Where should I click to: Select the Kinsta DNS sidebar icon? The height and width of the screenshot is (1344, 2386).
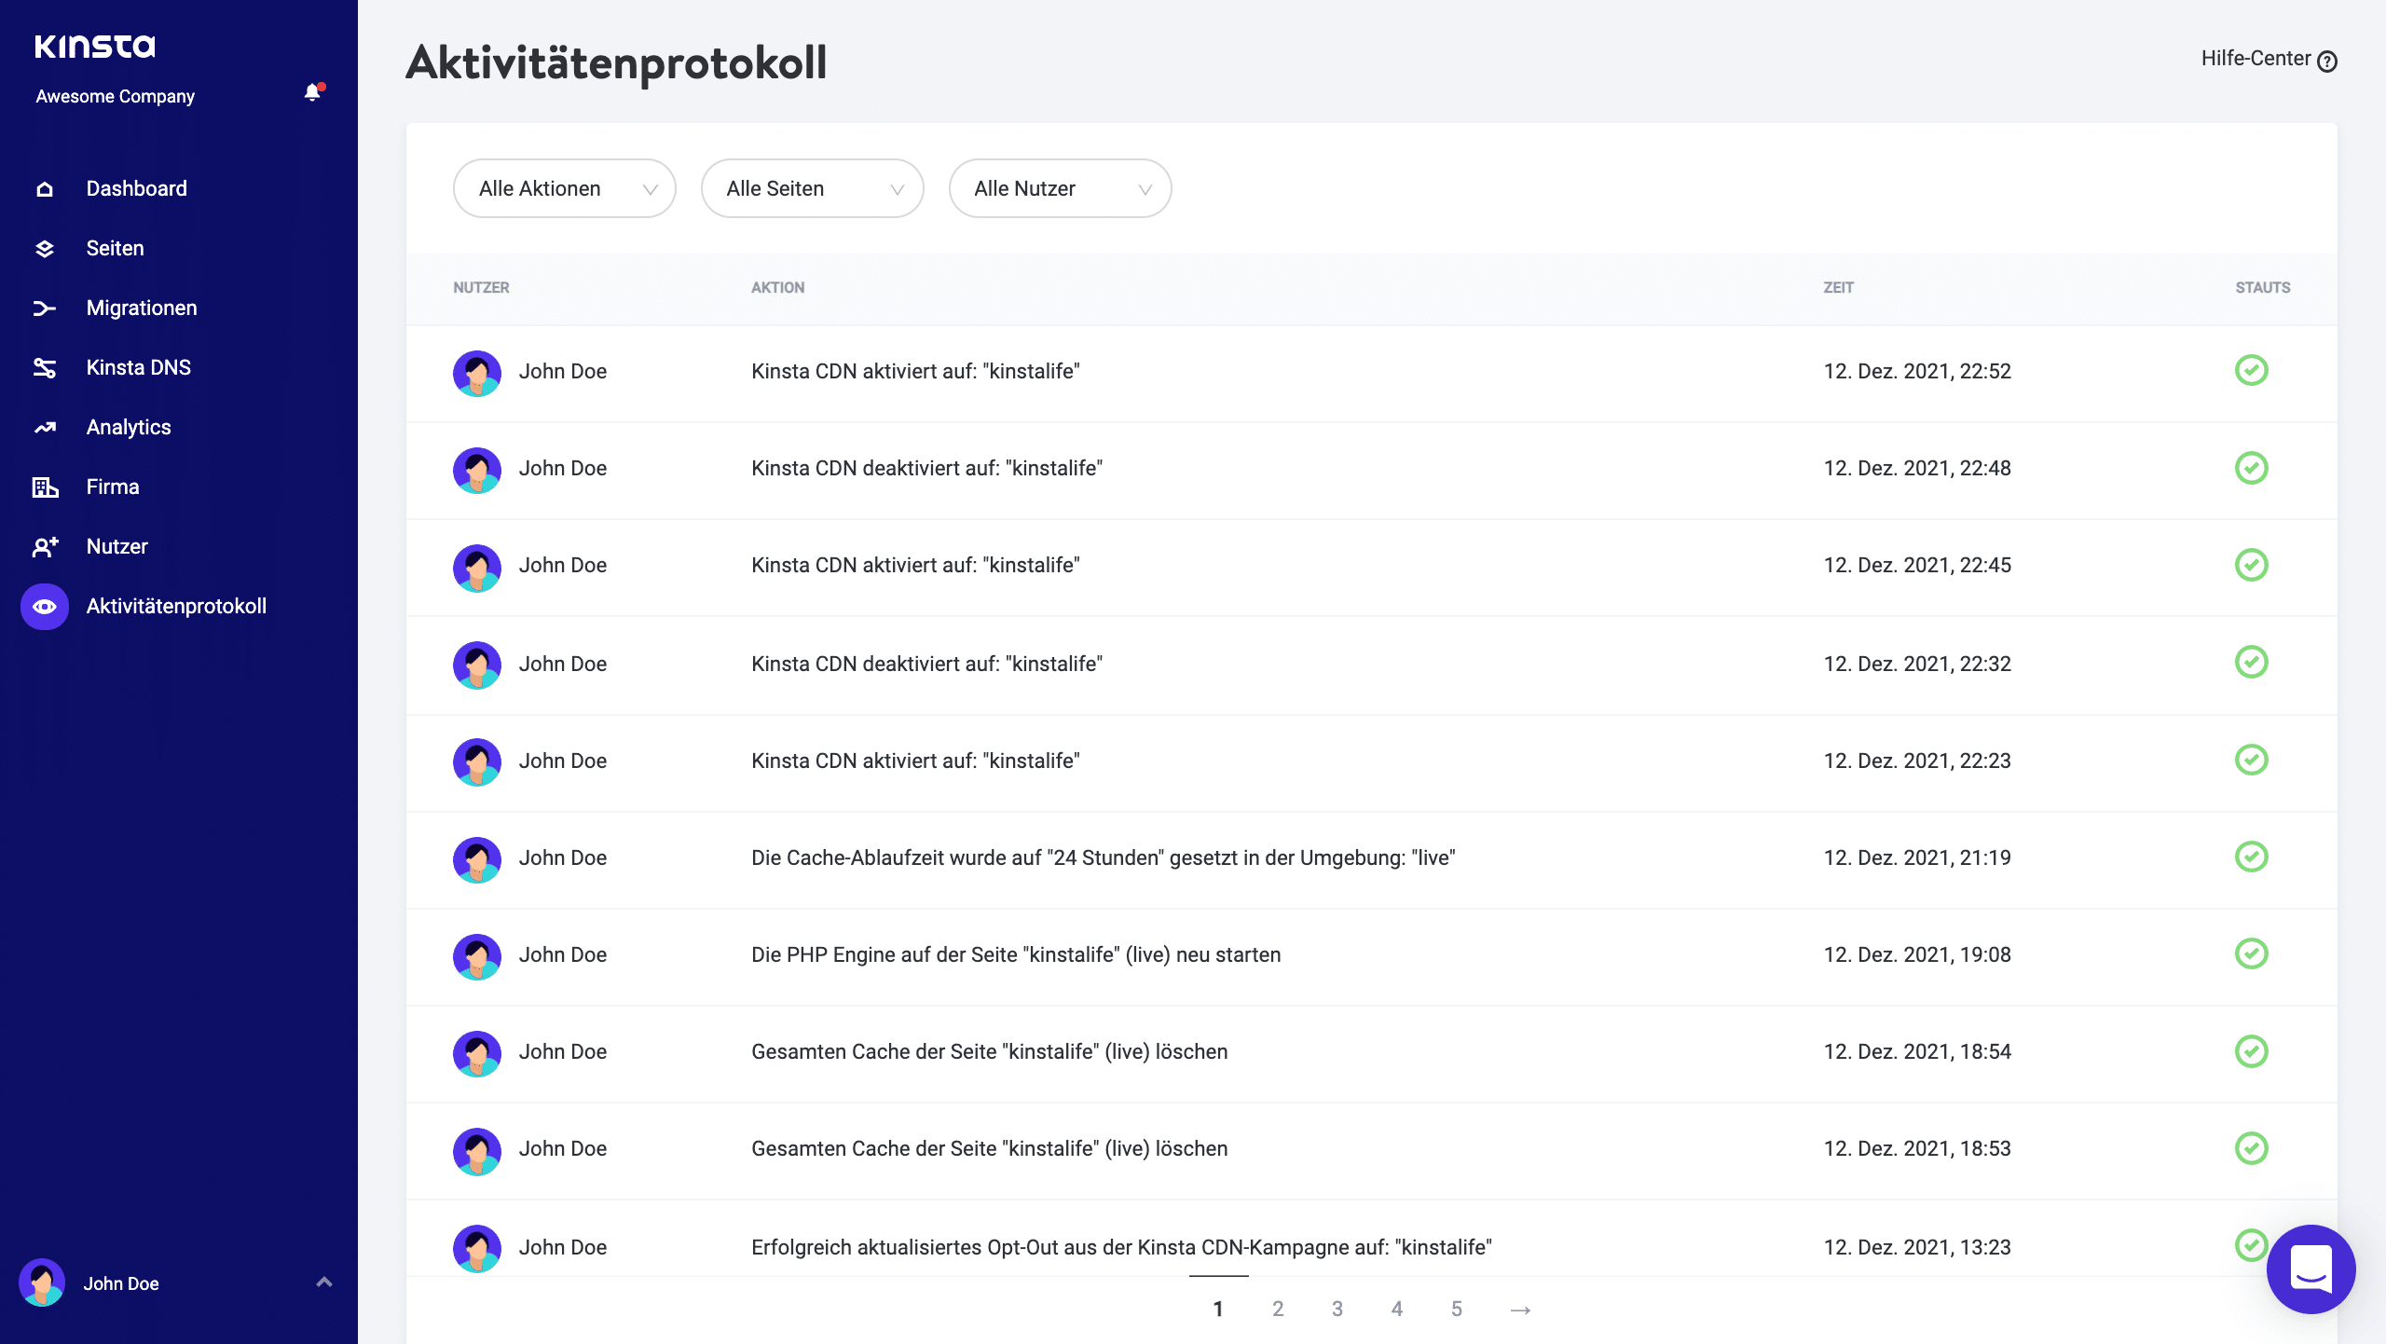(x=44, y=366)
